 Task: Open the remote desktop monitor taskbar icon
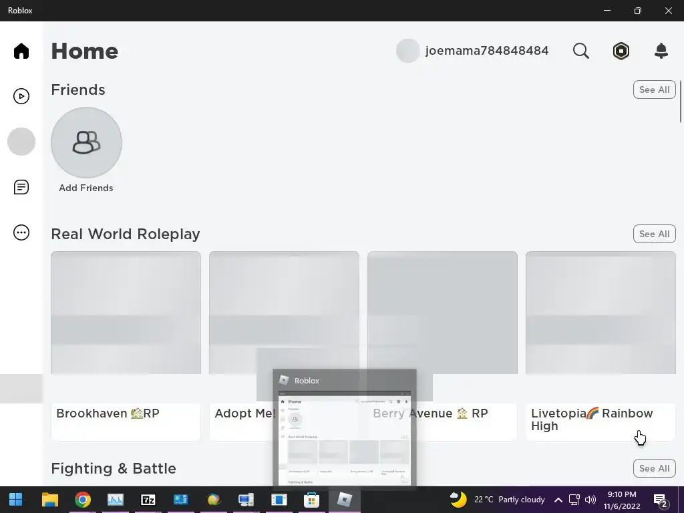(246, 500)
